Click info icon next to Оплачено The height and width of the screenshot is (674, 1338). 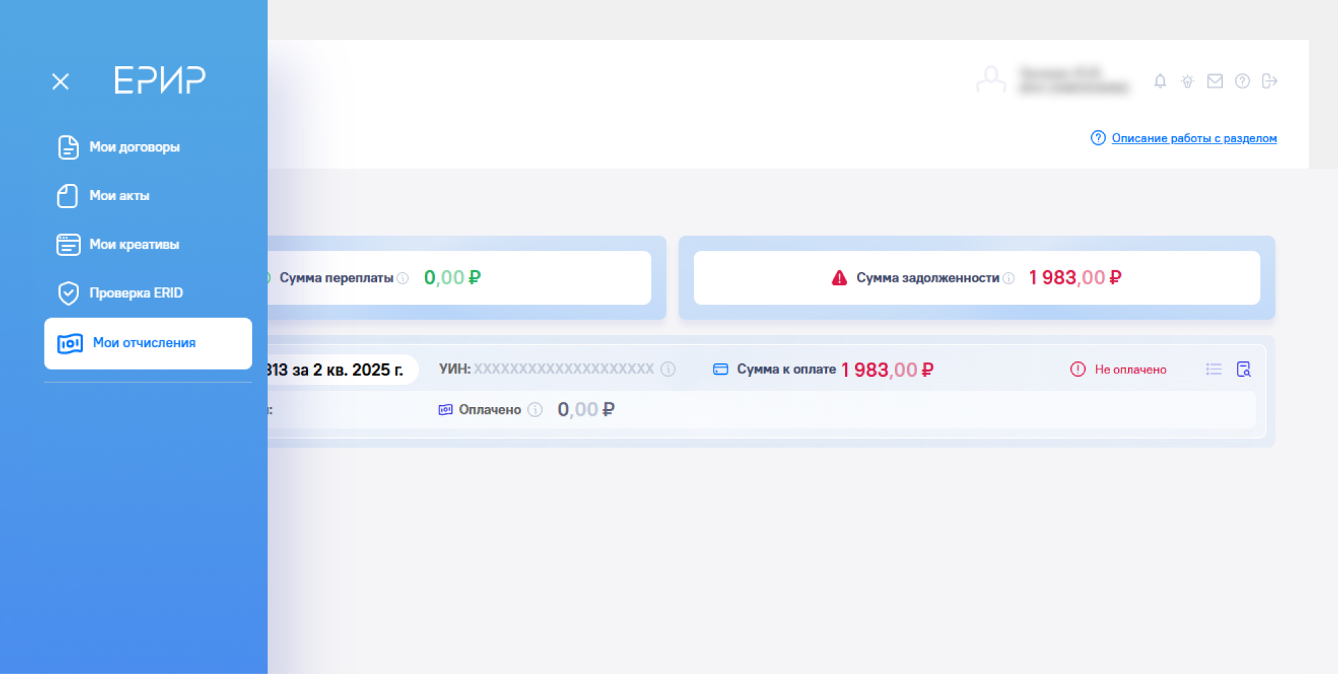click(x=535, y=410)
